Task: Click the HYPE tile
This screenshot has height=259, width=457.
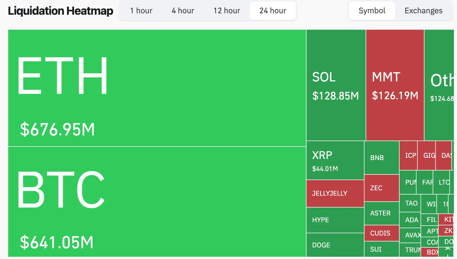Action: point(335,220)
